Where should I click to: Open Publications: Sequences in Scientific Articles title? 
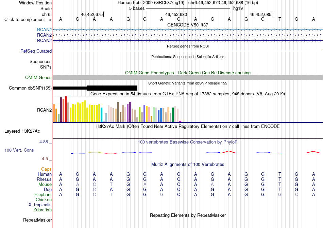tap(188, 57)
